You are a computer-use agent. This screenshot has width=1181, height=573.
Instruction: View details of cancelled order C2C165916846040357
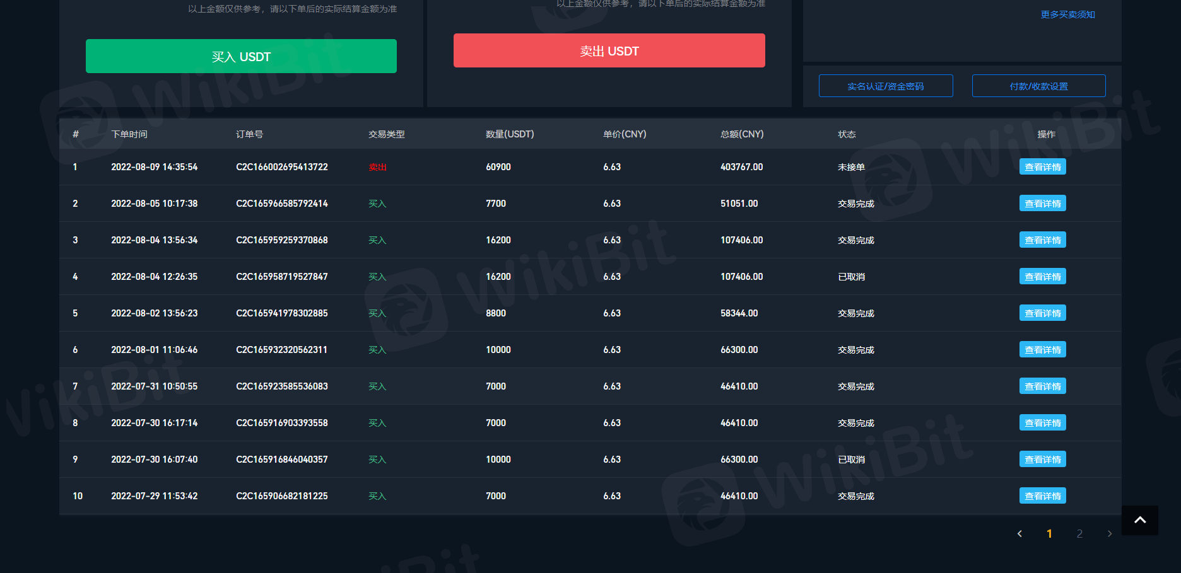[x=1042, y=460]
